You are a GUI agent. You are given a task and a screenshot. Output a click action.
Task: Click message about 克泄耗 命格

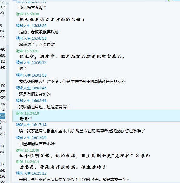(85, 156)
